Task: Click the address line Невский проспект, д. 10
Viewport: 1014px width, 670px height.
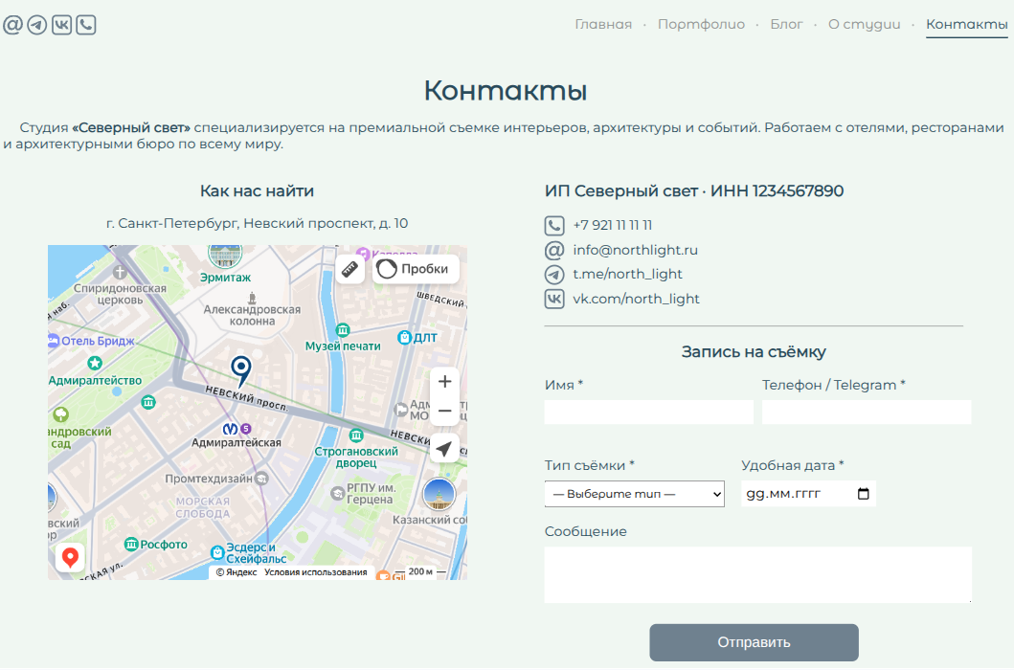Action: [257, 223]
